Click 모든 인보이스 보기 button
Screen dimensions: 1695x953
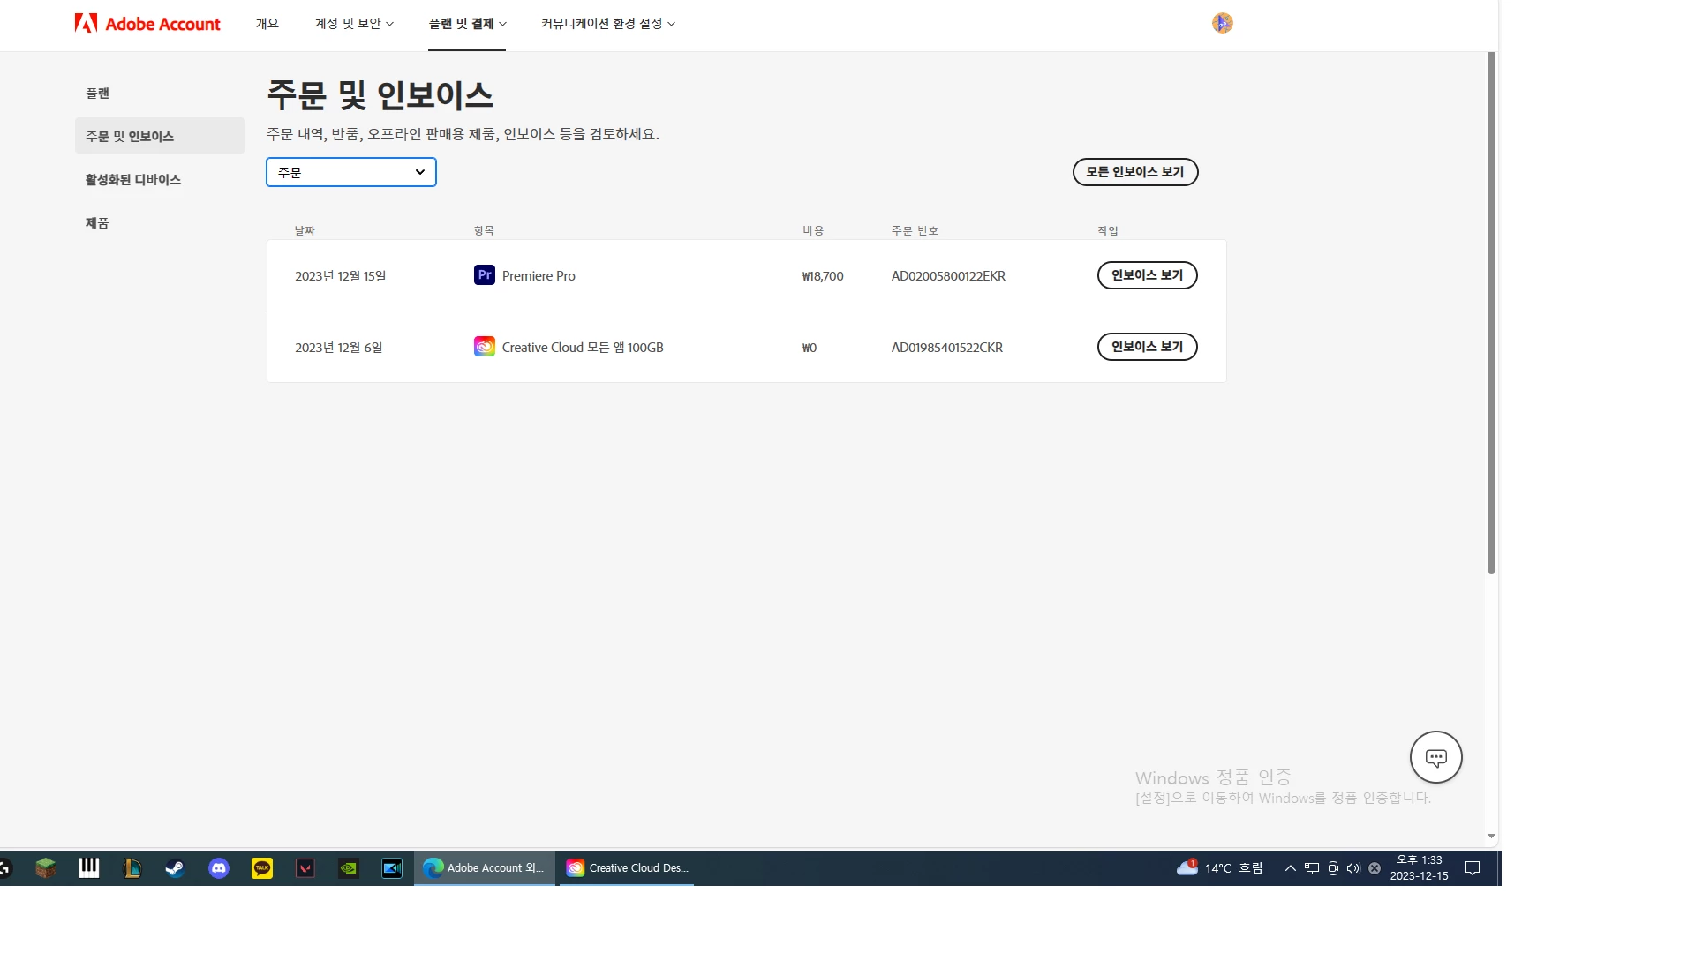click(1134, 172)
